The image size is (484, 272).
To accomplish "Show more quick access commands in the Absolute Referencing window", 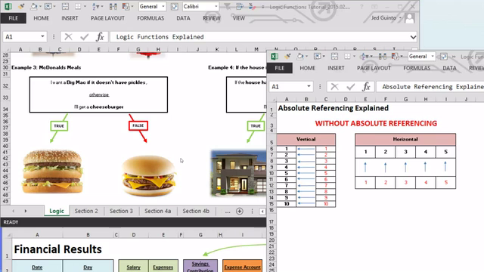I will (454, 57).
